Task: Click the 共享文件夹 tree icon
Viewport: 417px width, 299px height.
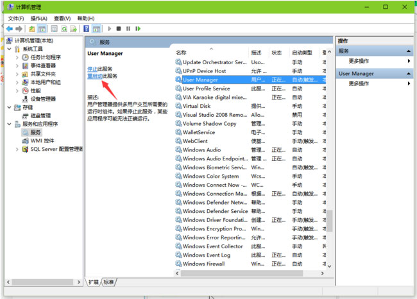Action: pyautogui.click(x=25, y=74)
